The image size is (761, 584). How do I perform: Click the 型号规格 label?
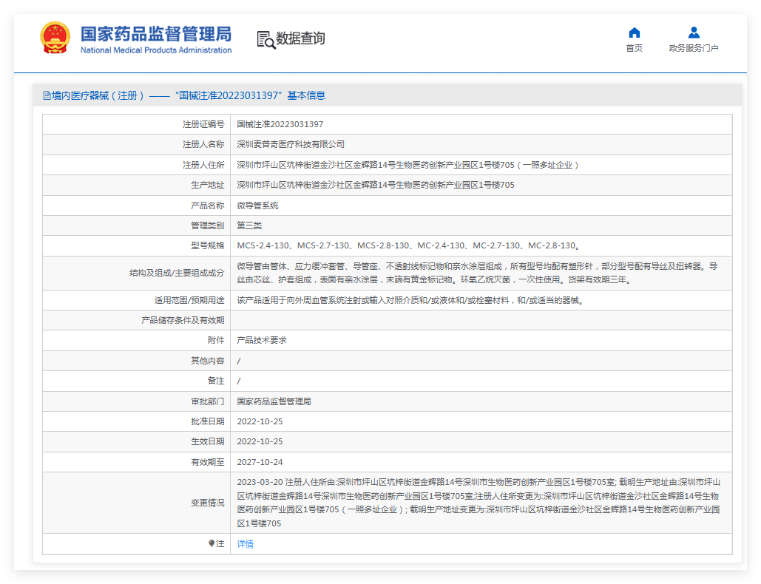pyautogui.click(x=208, y=245)
